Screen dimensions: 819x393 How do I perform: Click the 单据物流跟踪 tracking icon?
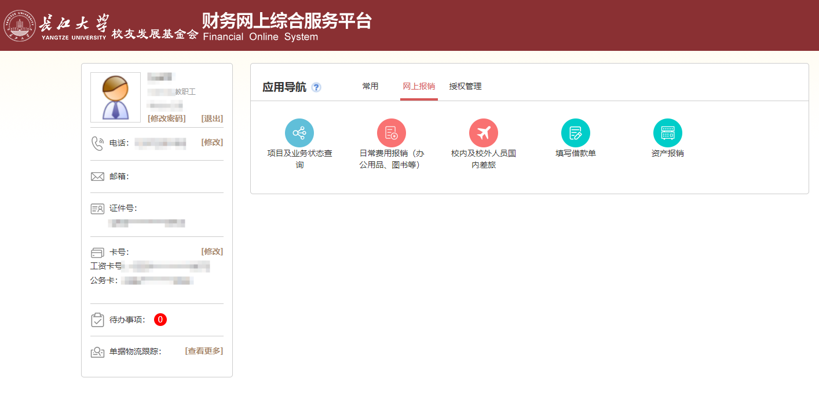pos(97,351)
